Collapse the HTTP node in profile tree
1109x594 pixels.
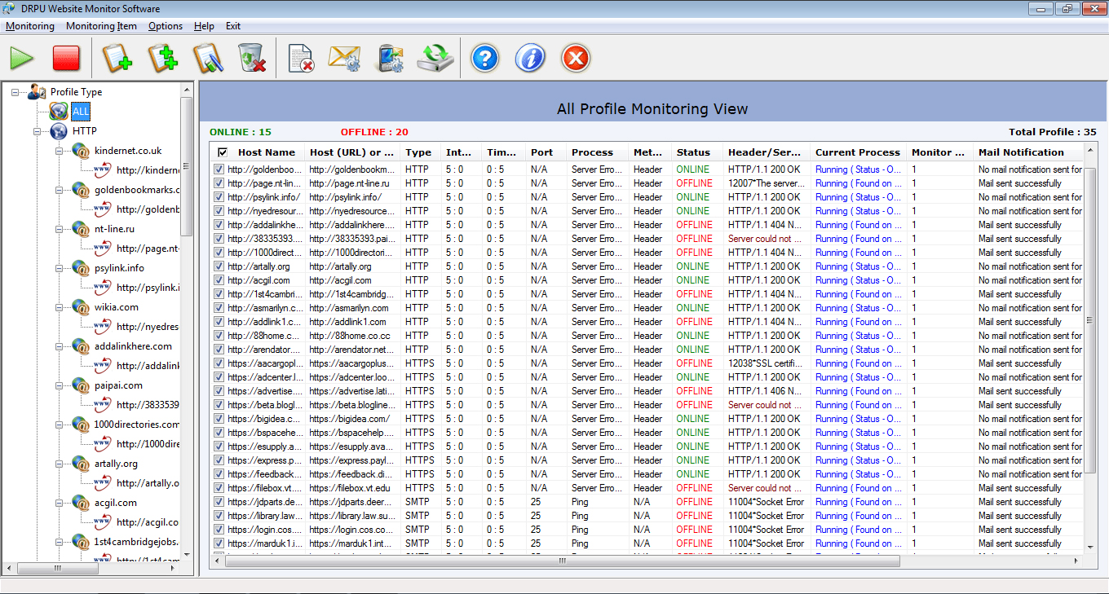pos(38,131)
